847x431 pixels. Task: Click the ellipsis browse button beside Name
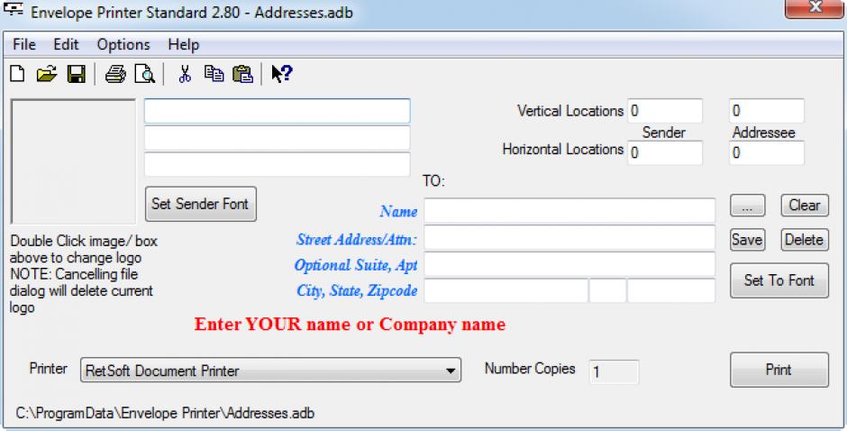[747, 206]
